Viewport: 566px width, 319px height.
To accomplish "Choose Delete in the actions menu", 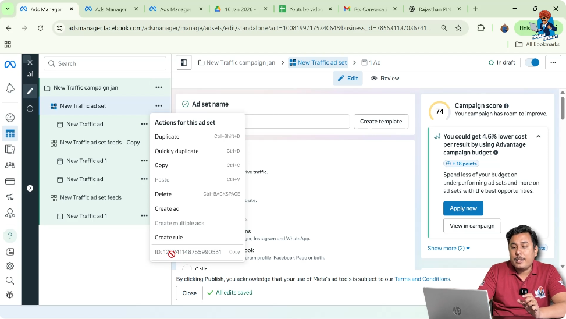I will coord(197,194).
